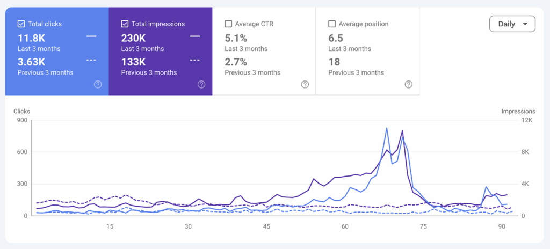
Task: Click day 15 on the x-axis
Action: pos(110,226)
